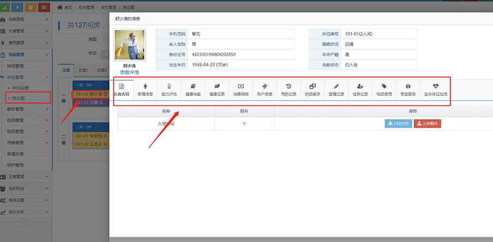Click the 打印文件 print file button
The image size is (493, 242).
398,123
